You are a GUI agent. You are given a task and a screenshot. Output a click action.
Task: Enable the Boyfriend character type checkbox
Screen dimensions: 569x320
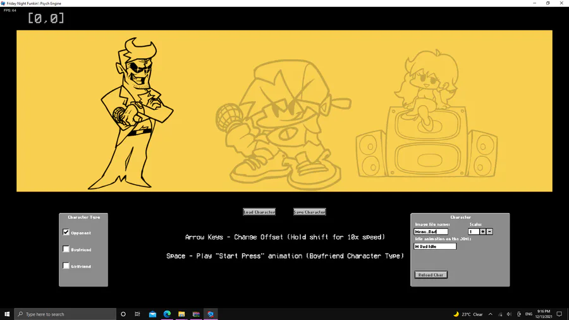[66, 249]
